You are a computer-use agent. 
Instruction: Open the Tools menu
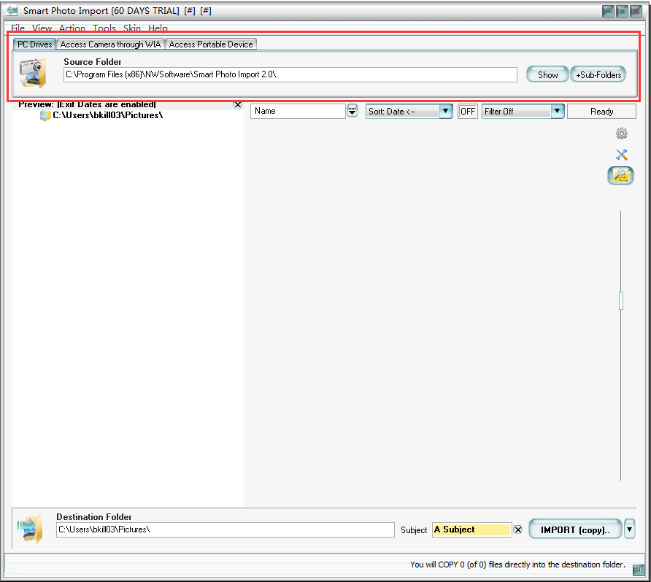[104, 28]
